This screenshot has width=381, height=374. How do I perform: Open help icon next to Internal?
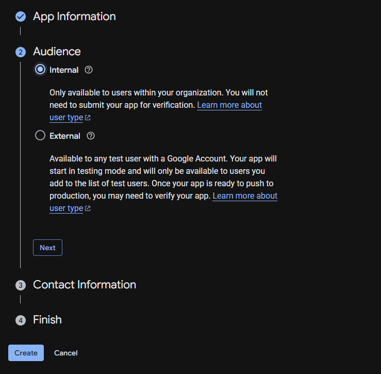tap(89, 70)
